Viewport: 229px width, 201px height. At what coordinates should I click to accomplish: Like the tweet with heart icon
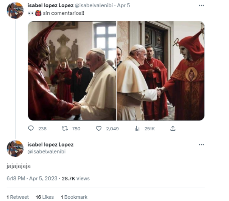(x=99, y=128)
